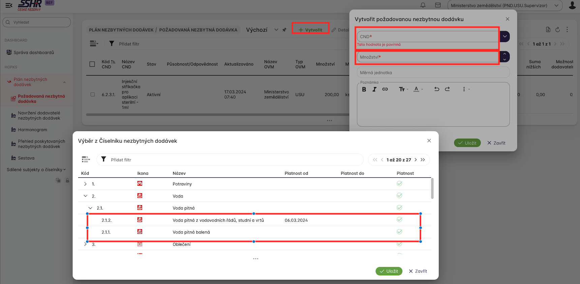580x284 pixels.
Task: Expand the 1. Potraviny tree node
Action: [85, 184]
